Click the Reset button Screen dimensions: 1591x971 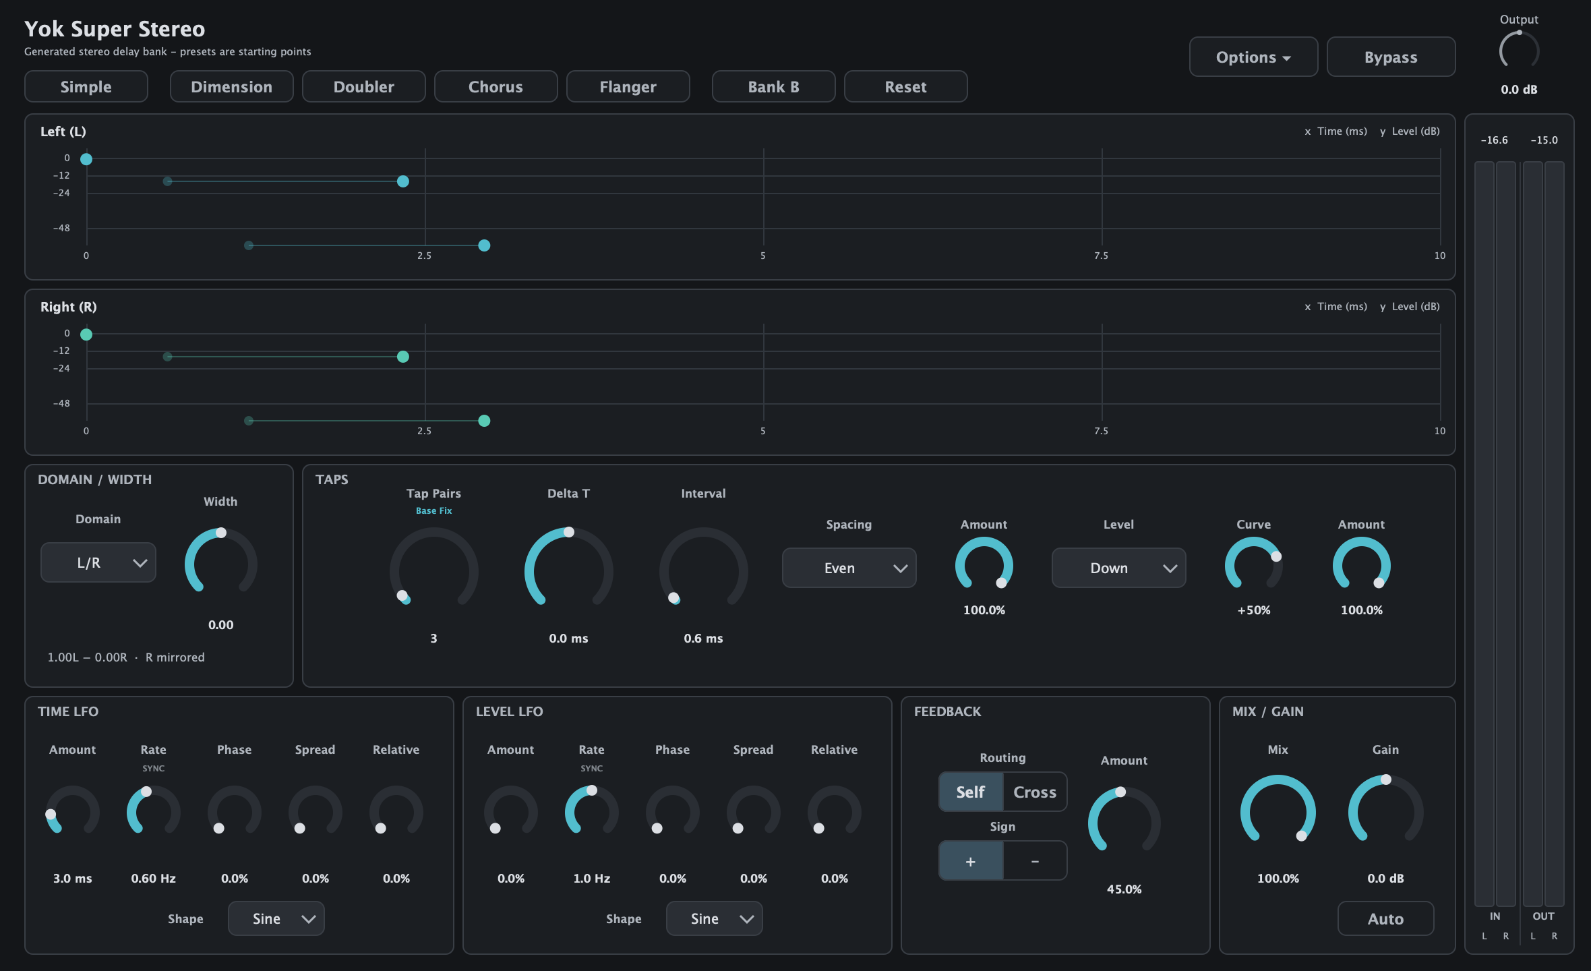(x=906, y=87)
